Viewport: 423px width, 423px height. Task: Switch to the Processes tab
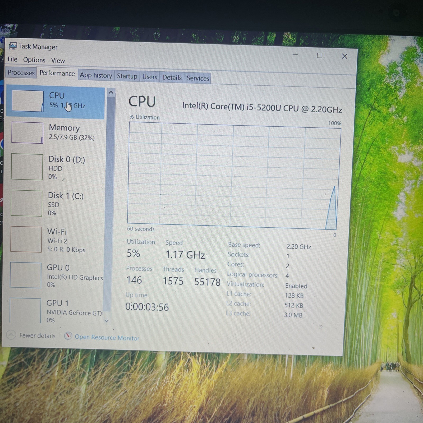click(x=21, y=73)
